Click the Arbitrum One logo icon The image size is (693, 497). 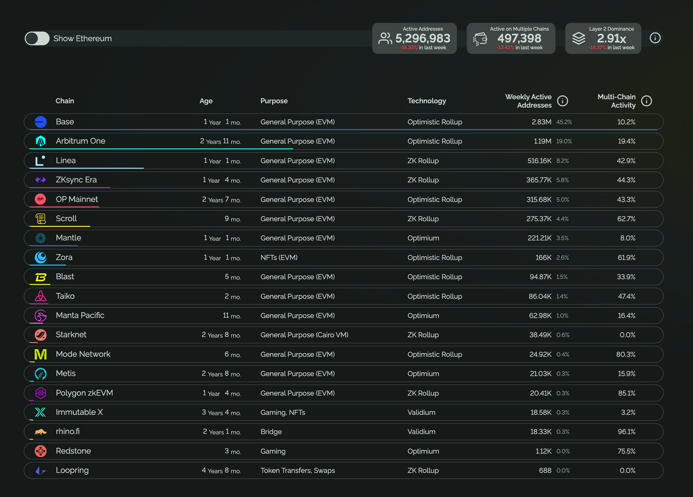point(41,141)
